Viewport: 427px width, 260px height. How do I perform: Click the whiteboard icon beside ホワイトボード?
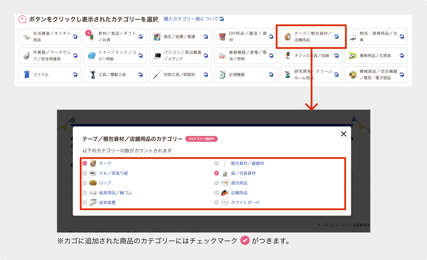click(225, 203)
